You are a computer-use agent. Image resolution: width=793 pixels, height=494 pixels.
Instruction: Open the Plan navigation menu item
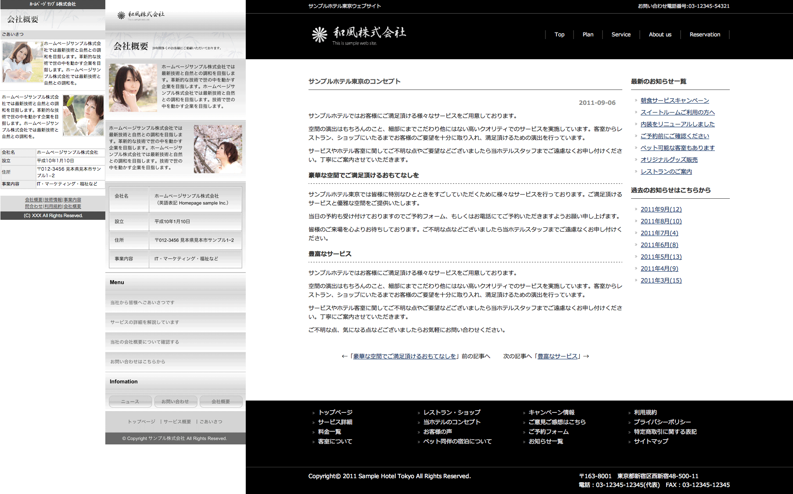pos(588,35)
